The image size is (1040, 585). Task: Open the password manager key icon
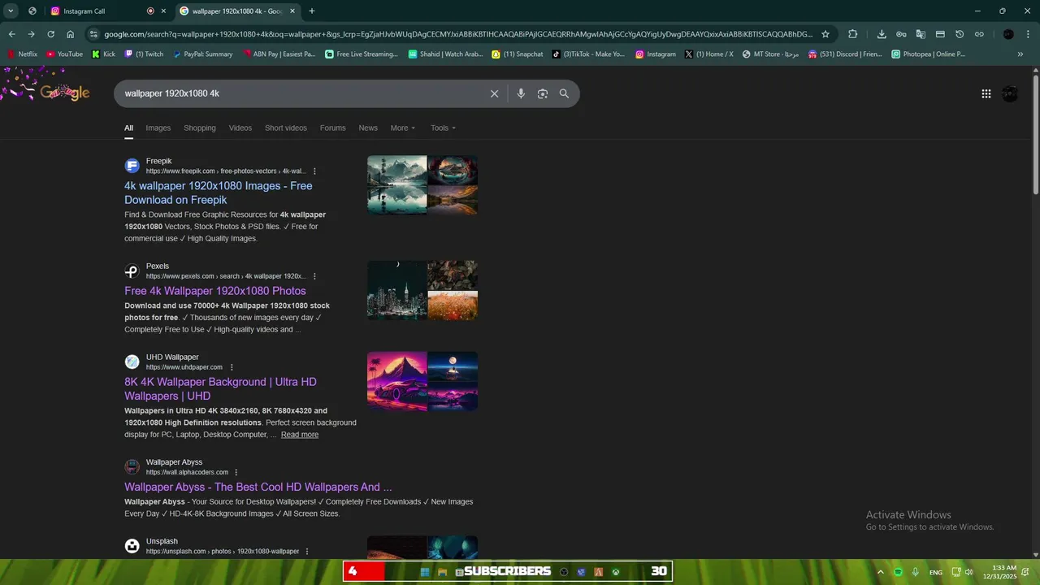(x=901, y=34)
